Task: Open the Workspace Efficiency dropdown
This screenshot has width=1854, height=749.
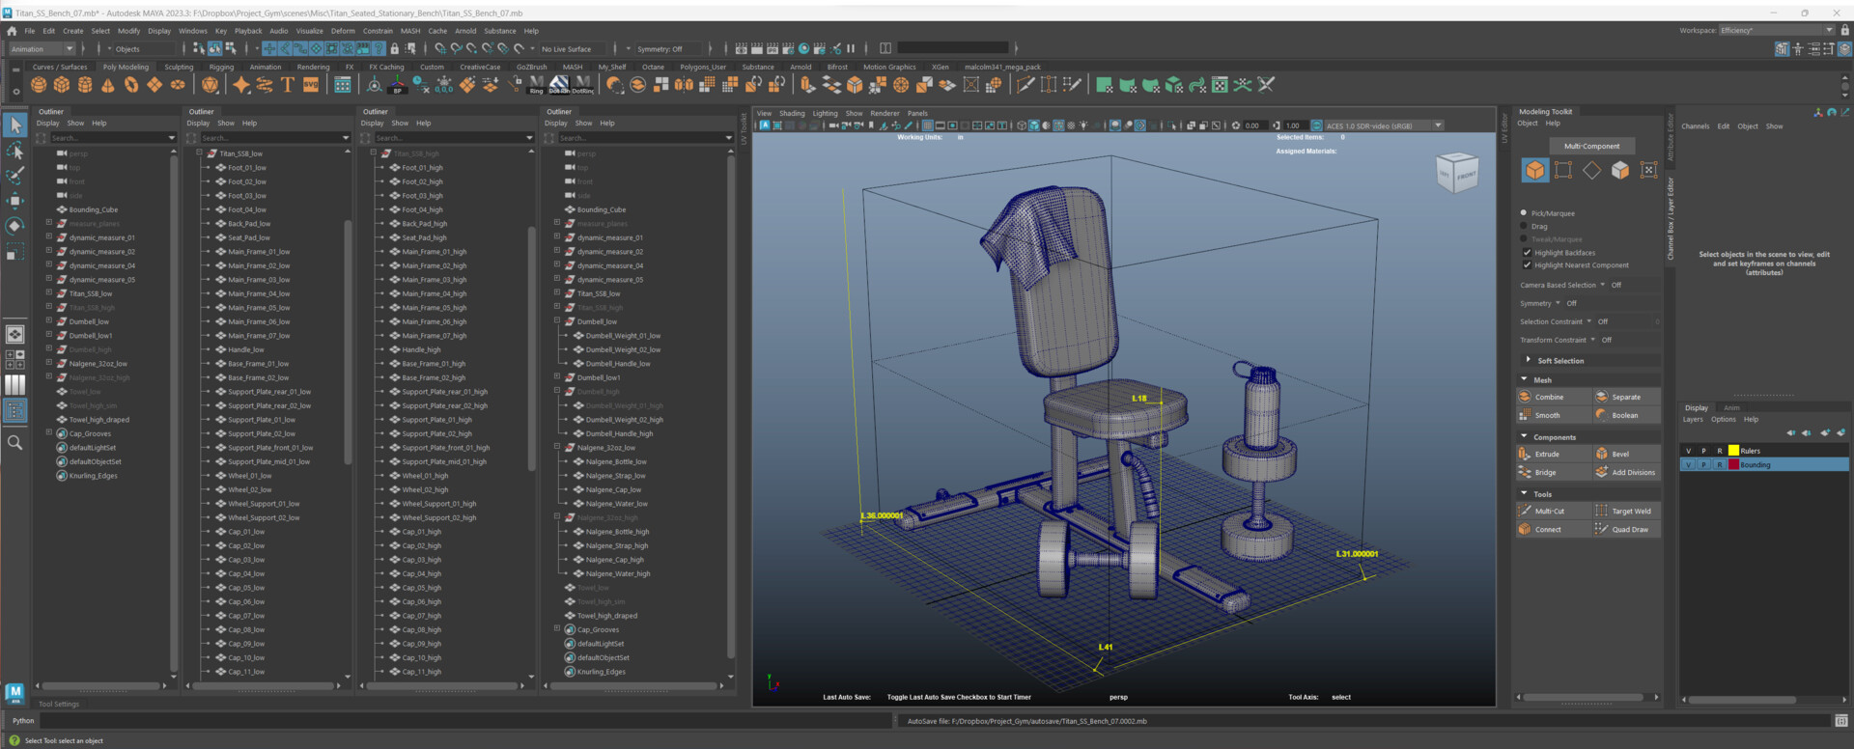Action: click(1776, 31)
